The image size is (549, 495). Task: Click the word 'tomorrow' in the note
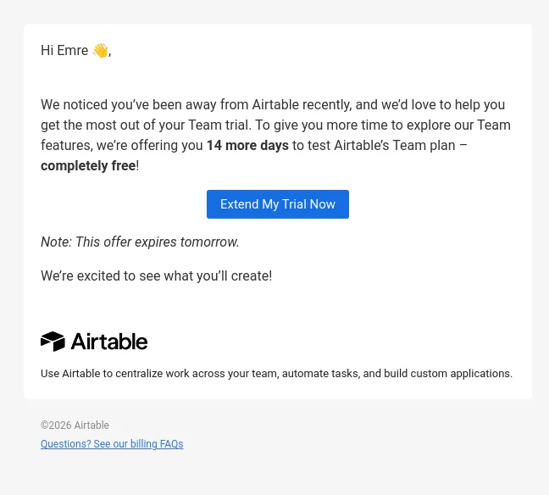[209, 242]
